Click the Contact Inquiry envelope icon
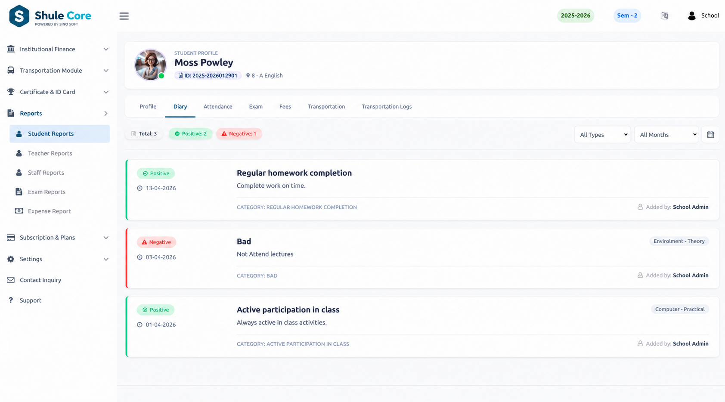This screenshot has height=402, width=725. 11,280
